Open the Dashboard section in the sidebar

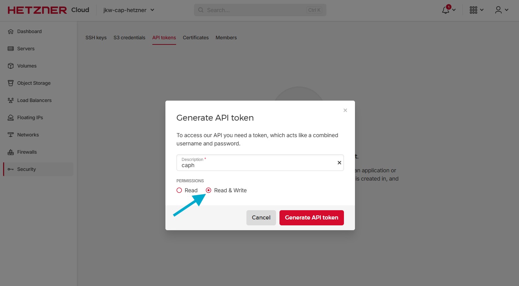click(x=29, y=31)
